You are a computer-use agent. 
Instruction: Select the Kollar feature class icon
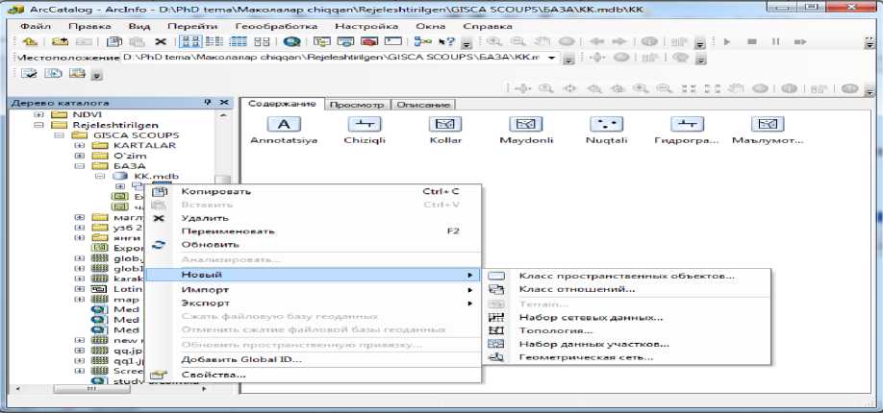tap(444, 125)
